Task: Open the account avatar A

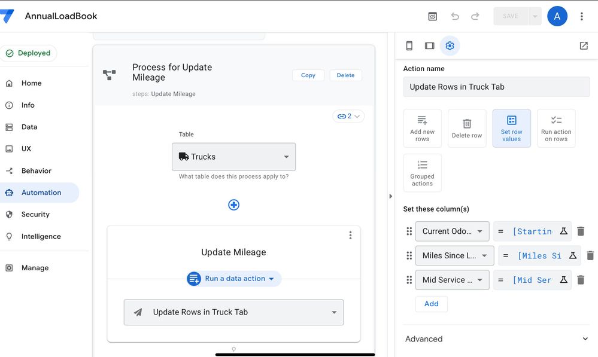Action: coord(557,16)
